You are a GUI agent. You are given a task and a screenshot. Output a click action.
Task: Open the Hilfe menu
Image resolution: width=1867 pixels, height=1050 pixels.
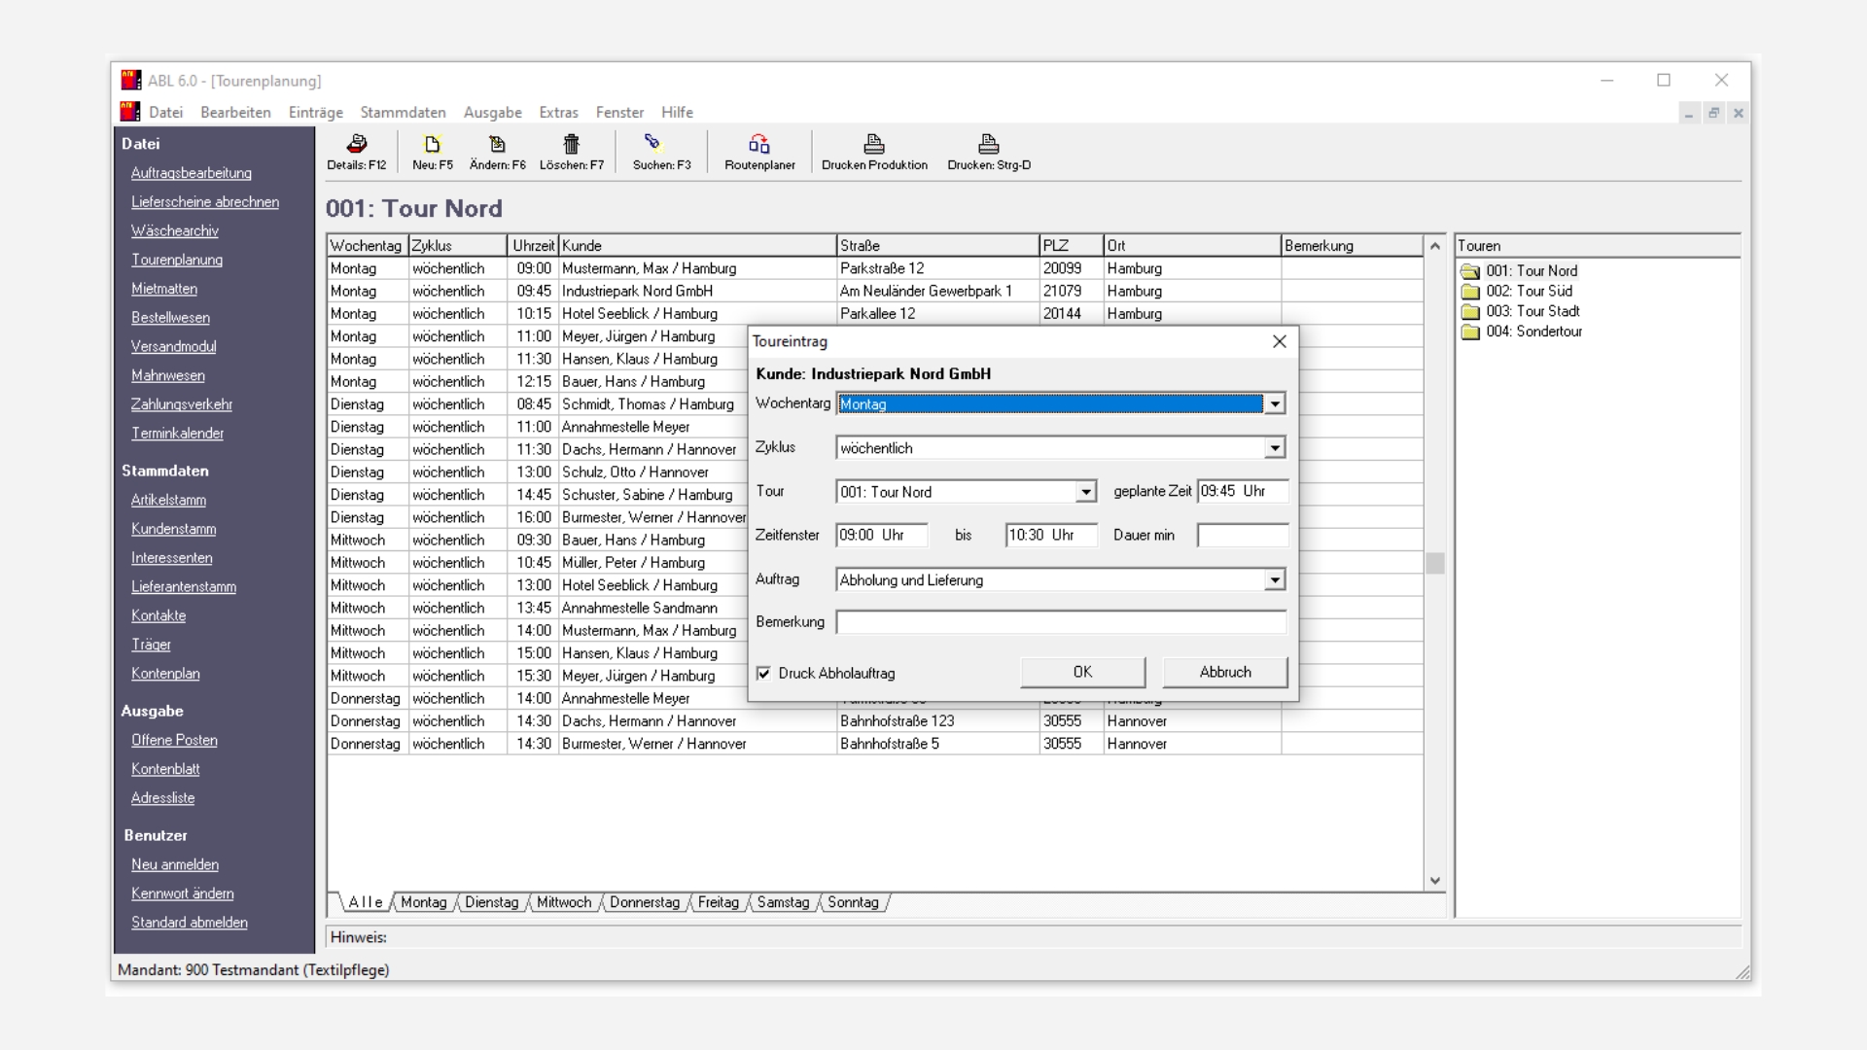(x=677, y=112)
